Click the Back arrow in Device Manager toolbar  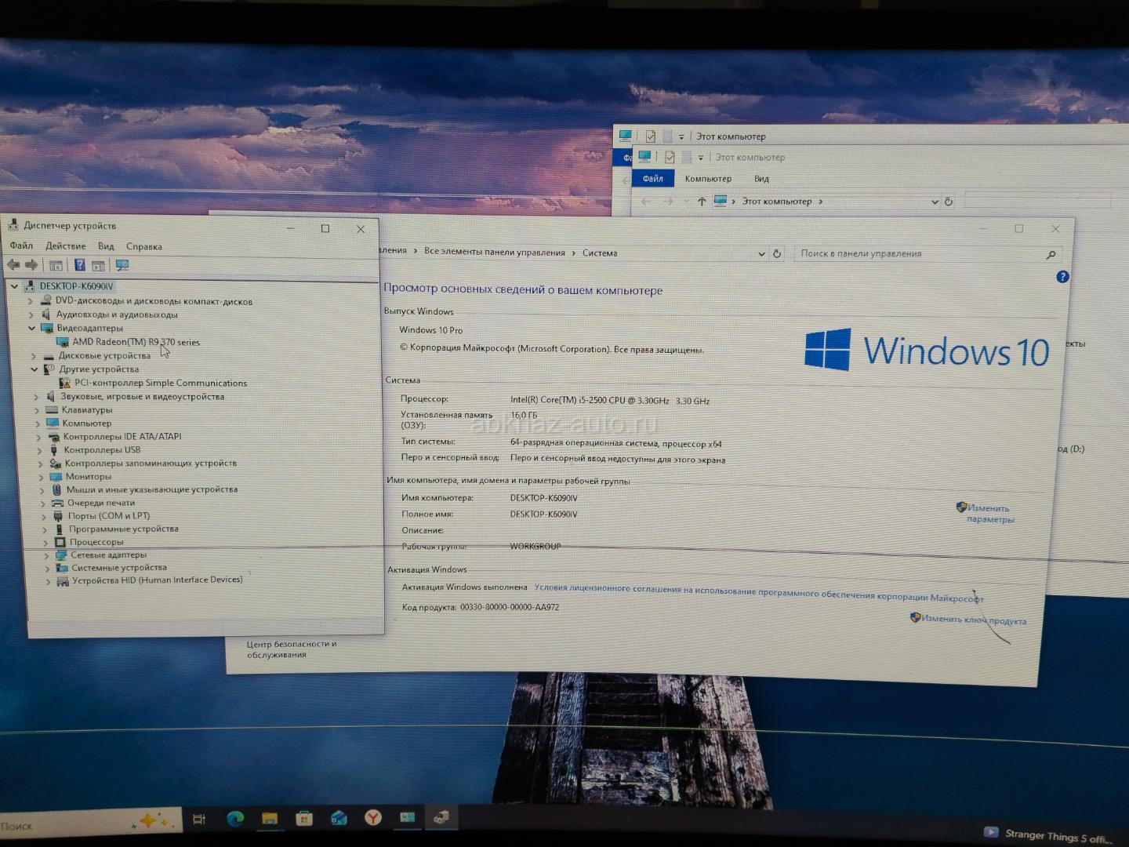13,265
